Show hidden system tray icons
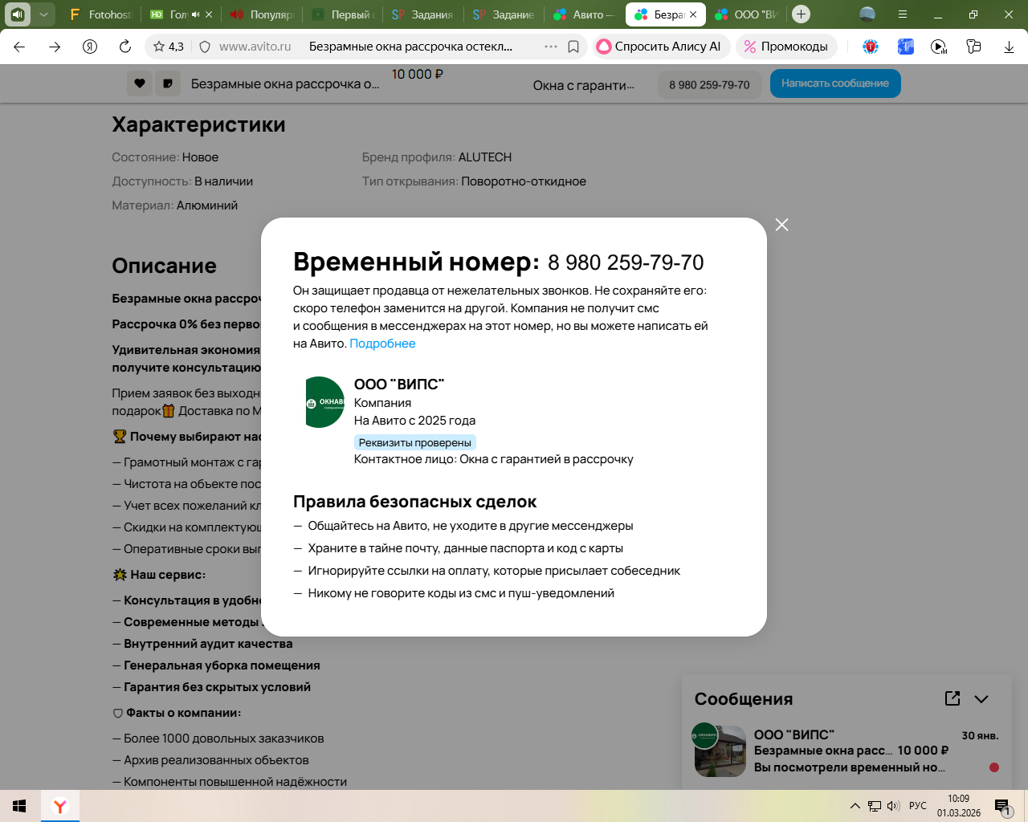The image size is (1028, 822). click(x=855, y=806)
